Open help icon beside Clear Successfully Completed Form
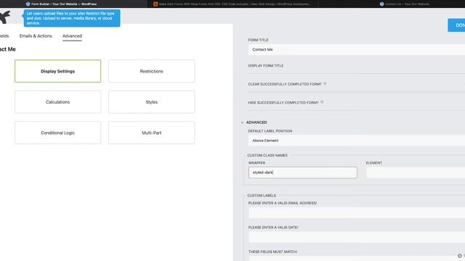Viewport: 465px width, 261px height. pos(325,84)
